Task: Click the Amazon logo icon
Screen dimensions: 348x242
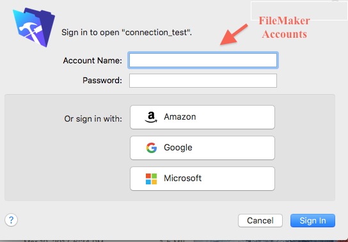Action: pos(151,117)
